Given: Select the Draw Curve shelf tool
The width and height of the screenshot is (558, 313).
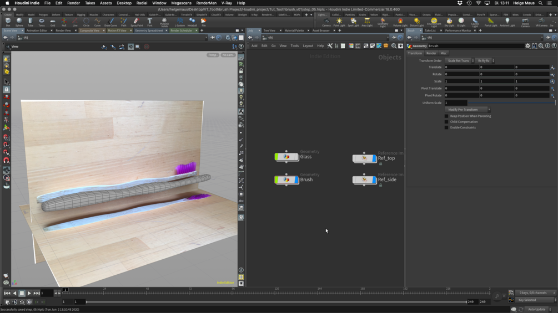Looking at the screenshot, I should pyautogui.click(x=110, y=22).
